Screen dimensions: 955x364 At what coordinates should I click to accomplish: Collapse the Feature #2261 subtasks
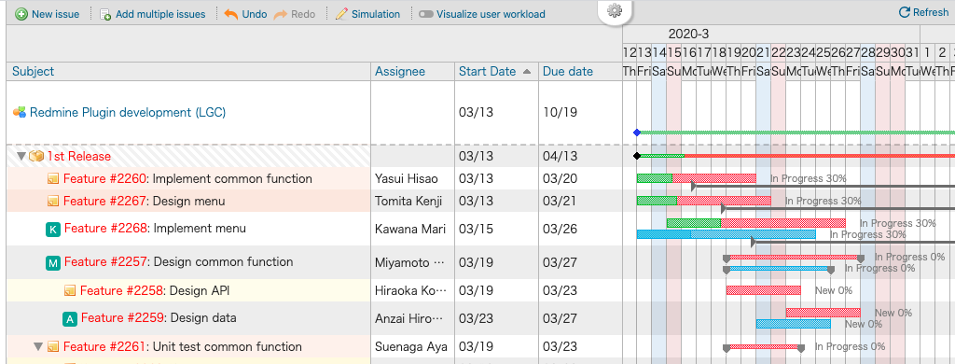[x=38, y=346]
